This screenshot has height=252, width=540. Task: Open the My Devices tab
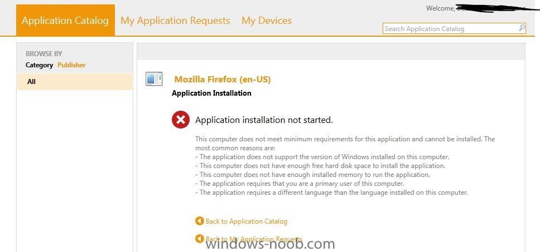(267, 20)
